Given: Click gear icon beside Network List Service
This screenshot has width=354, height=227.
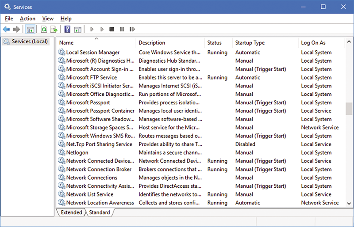Looking at the screenshot, I should 62,194.
